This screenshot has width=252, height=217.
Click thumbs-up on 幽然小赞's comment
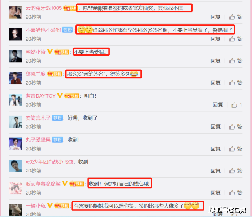(235, 61)
